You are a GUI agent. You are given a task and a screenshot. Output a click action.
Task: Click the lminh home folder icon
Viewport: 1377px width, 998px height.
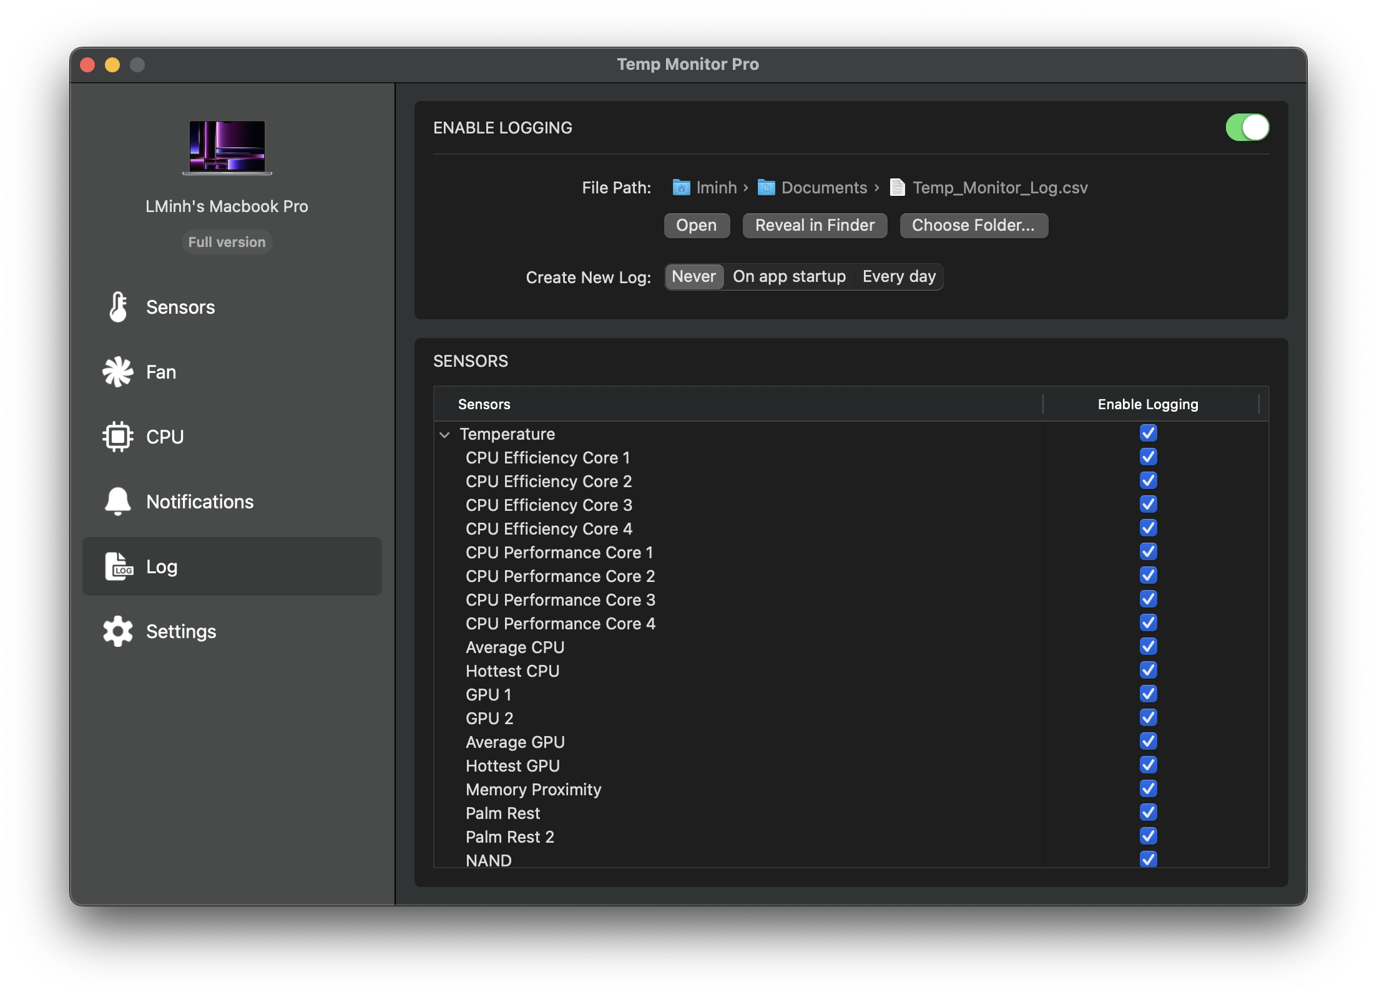point(681,188)
